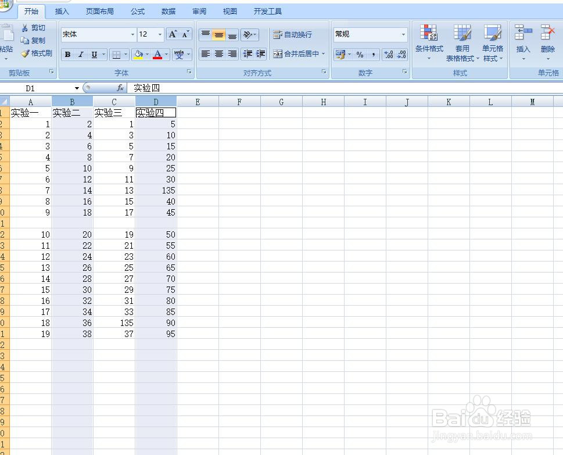The height and width of the screenshot is (455, 563).
Task: Open the font size dropdown
Action: pyautogui.click(x=160, y=34)
